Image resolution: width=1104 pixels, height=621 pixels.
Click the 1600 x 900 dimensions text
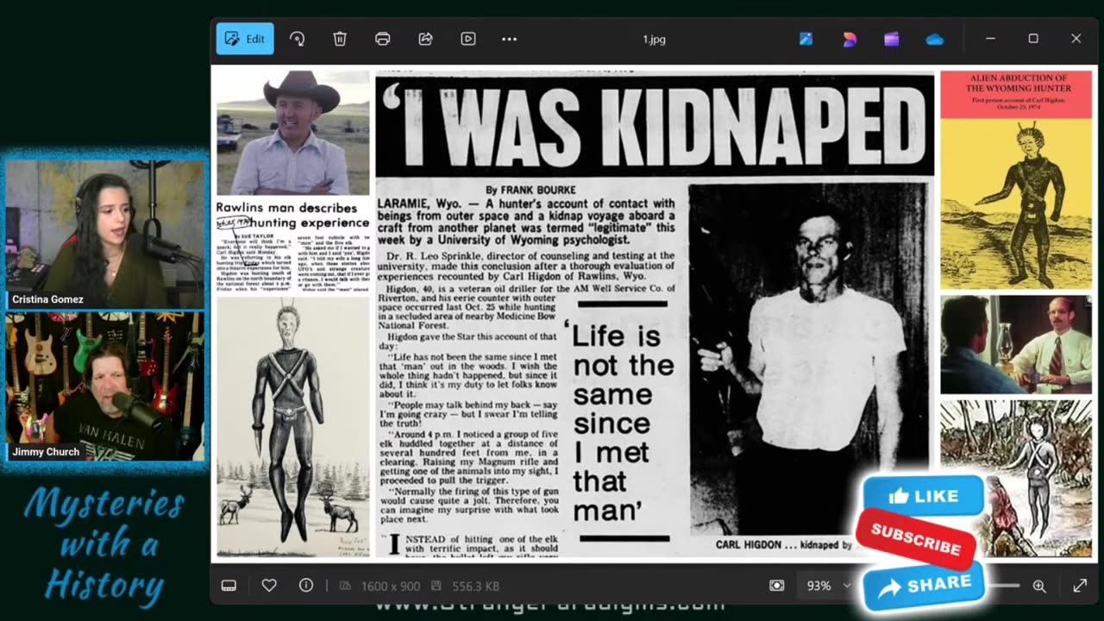pyautogui.click(x=391, y=586)
